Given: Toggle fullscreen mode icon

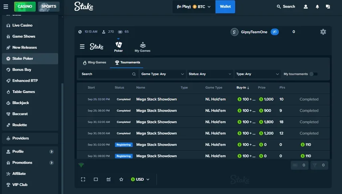Looking at the screenshot, I should 83,180.
